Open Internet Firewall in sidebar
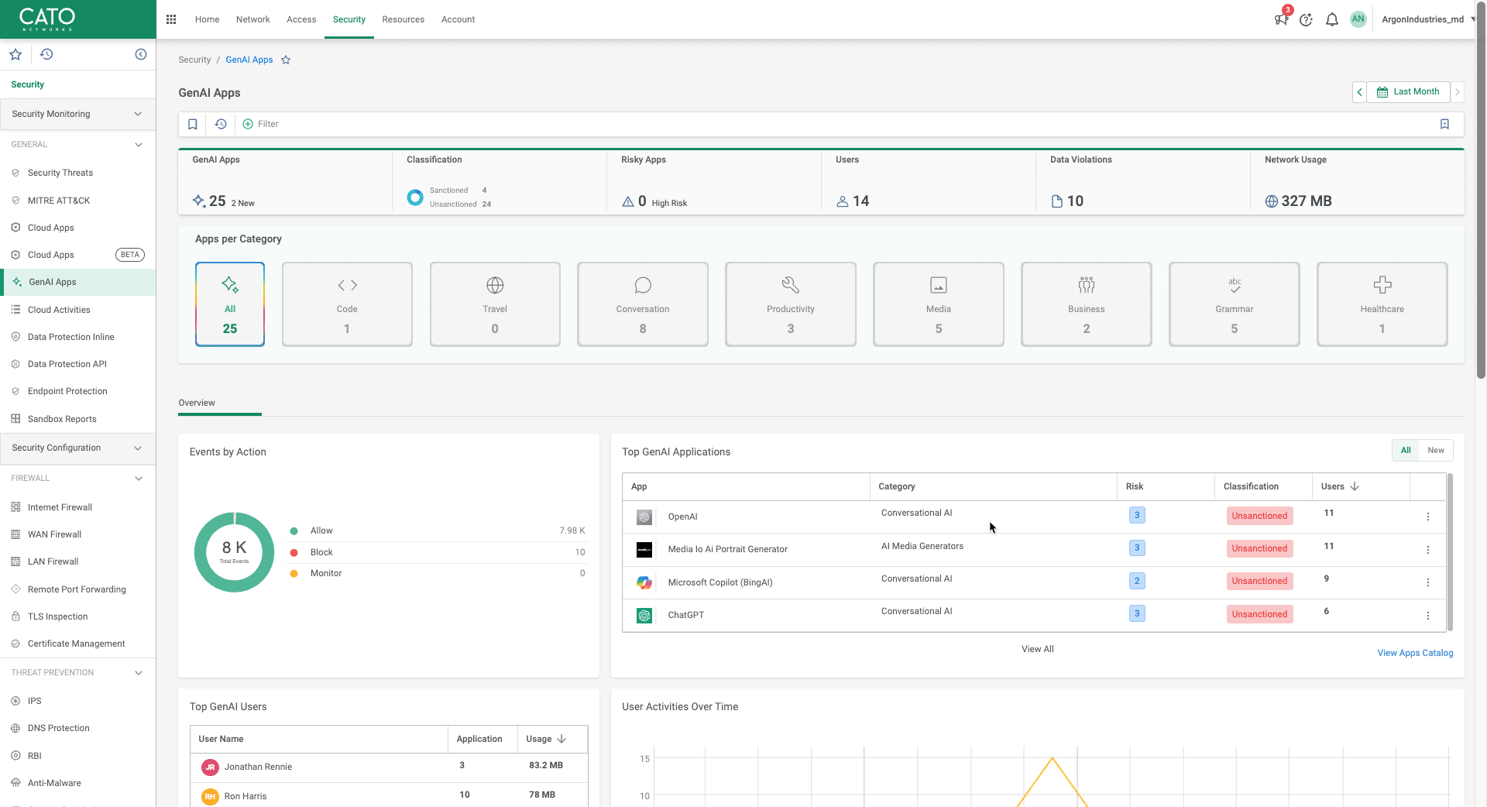This screenshot has height=807, width=1487. point(77,507)
